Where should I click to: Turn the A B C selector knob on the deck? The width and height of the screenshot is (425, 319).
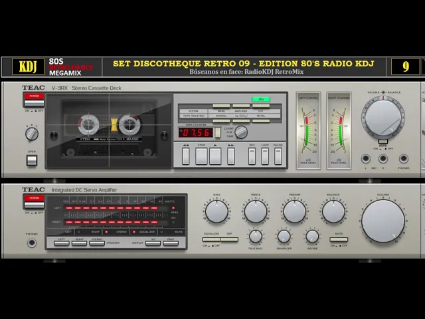[32, 134]
